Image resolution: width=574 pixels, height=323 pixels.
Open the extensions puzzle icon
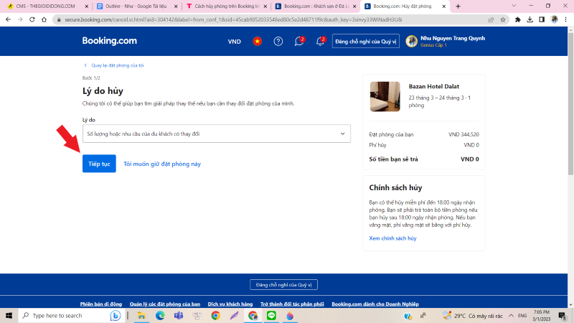coord(517,19)
